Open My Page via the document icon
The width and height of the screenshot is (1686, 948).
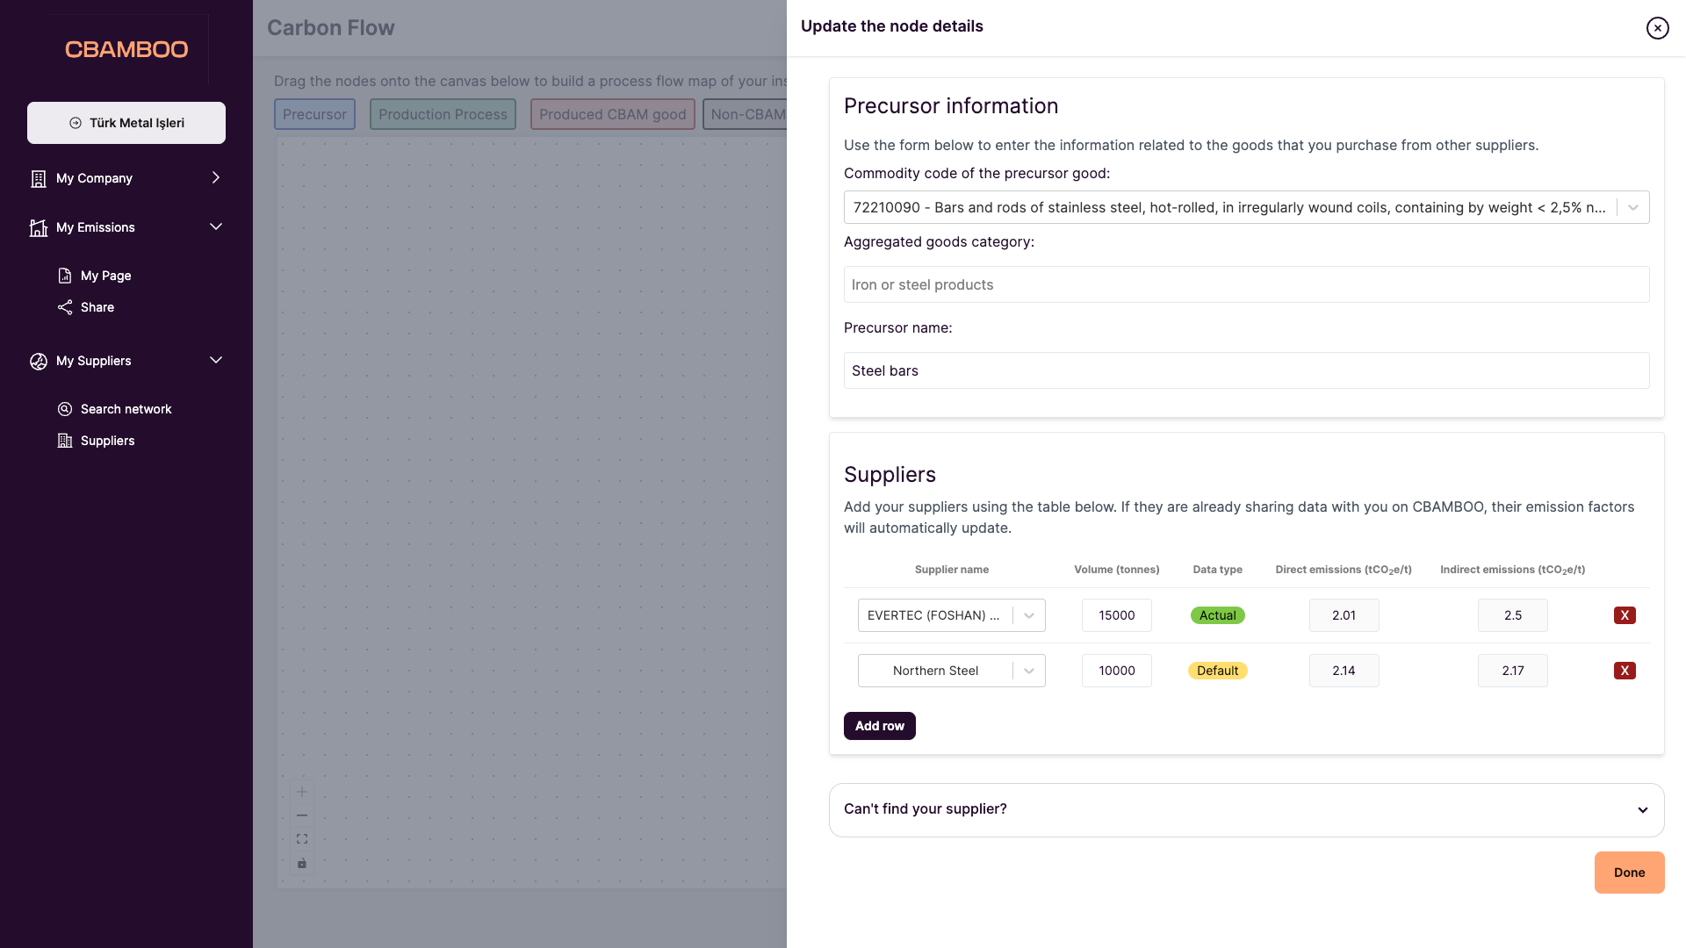tap(65, 275)
